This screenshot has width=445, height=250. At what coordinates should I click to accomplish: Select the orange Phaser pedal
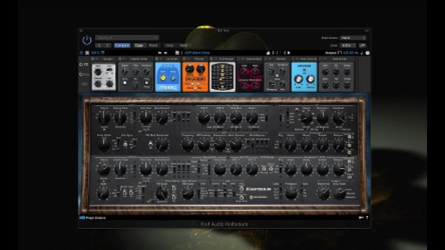pos(195,77)
